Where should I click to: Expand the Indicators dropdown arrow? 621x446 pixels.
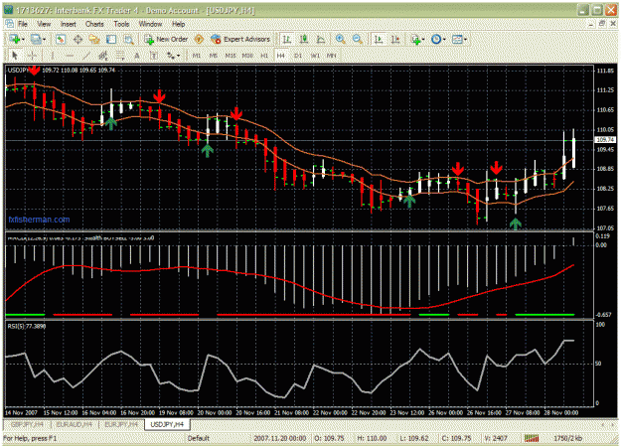tap(423, 39)
